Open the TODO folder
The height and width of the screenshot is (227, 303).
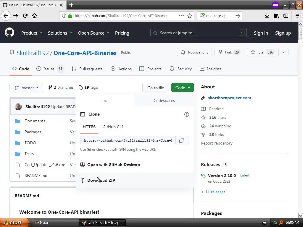pos(30,143)
